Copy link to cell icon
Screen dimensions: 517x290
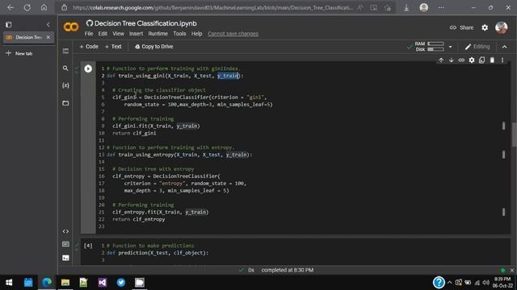461,60
